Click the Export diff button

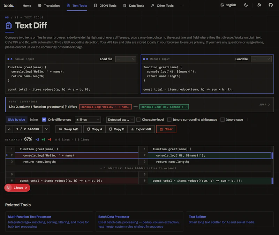click(141, 129)
